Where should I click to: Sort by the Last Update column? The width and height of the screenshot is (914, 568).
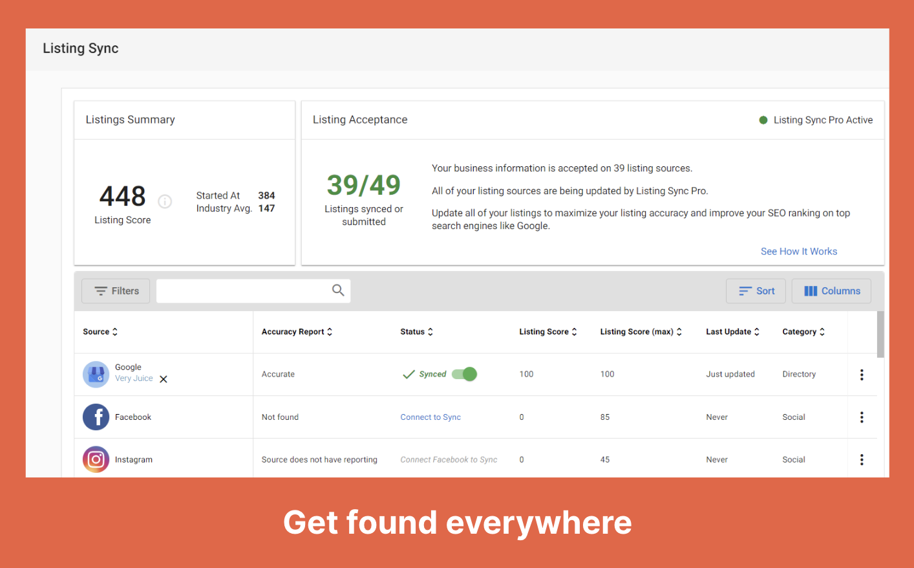732,332
